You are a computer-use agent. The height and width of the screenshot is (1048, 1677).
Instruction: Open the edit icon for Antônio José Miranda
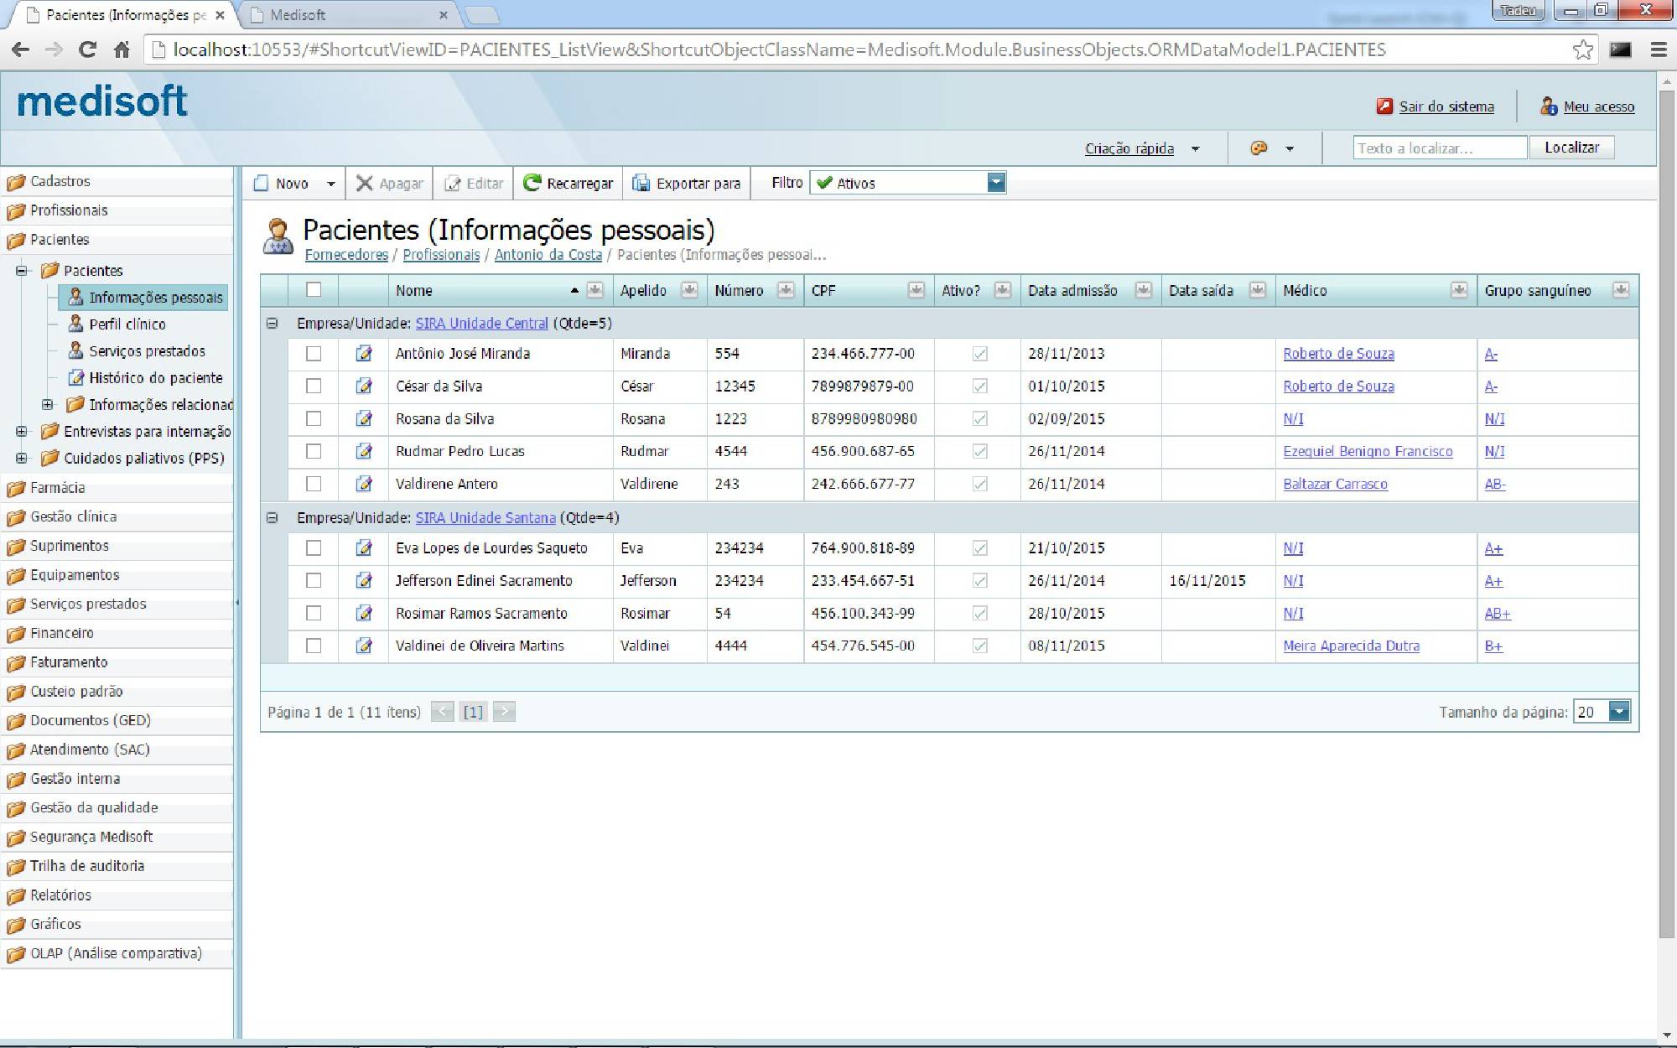(x=364, y=354)
